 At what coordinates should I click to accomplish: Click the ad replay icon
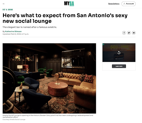click(x=119, y=53)
